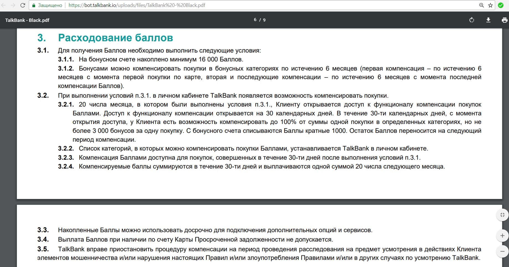Click the clause number 3.2.2.
This screenshot has width=509, height=267.
(x=66, y=149)
